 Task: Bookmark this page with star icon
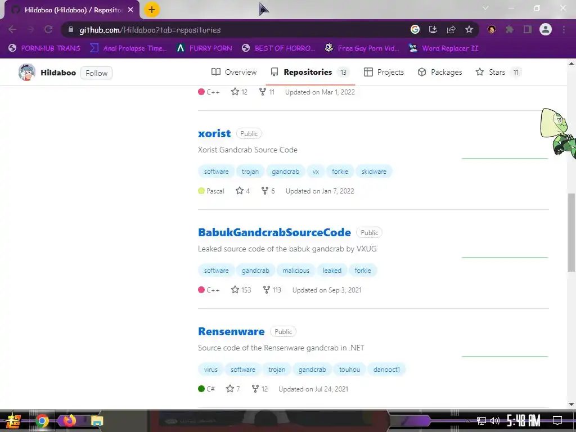pyautogui.click(x=469, y=29)
